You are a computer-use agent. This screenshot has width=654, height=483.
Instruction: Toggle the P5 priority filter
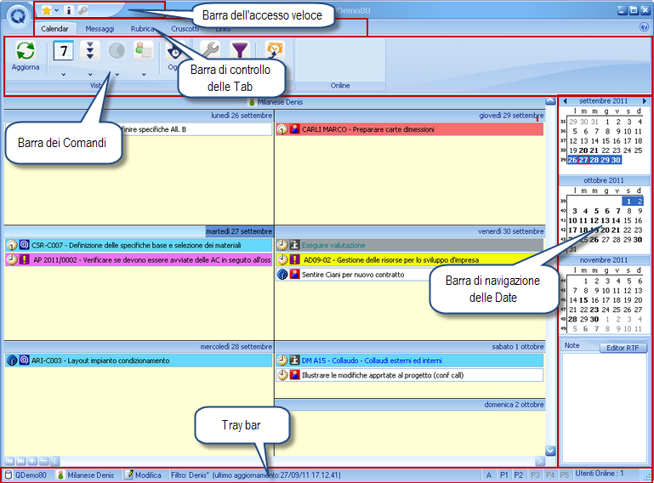[565, 475]
